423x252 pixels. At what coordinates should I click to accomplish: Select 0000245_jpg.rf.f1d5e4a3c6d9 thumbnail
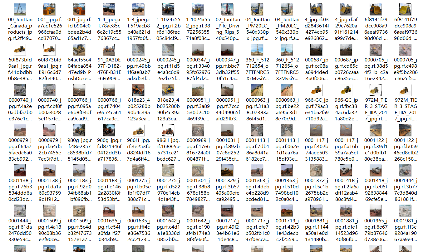(168, 50)
